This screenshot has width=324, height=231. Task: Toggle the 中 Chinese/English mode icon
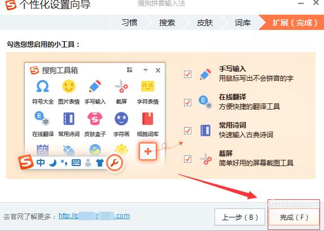(x=41, y=163)
